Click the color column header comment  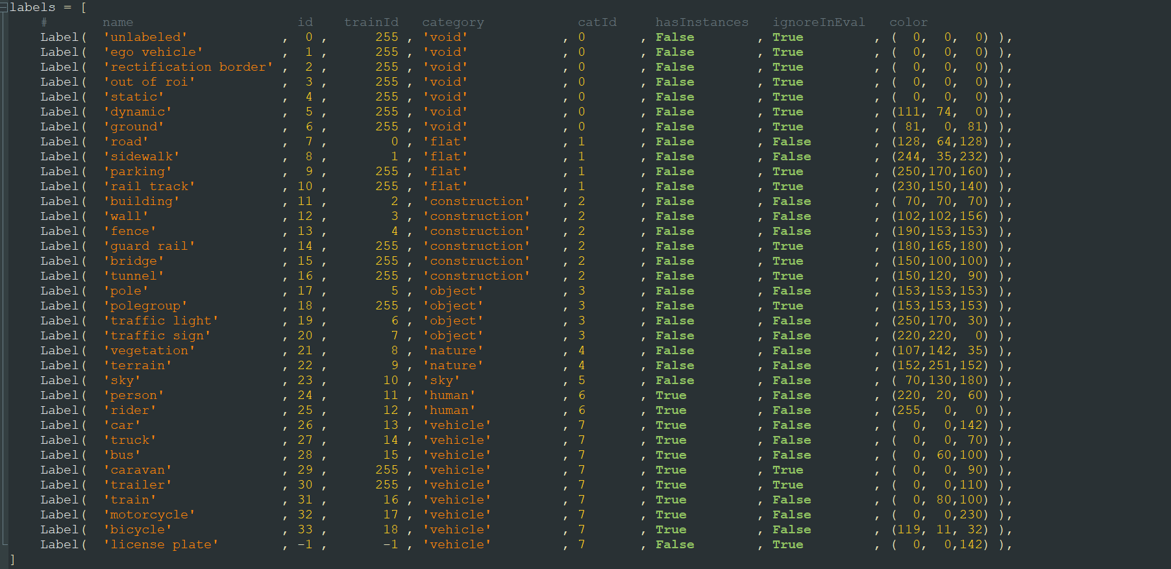click(x=908, y=22)
